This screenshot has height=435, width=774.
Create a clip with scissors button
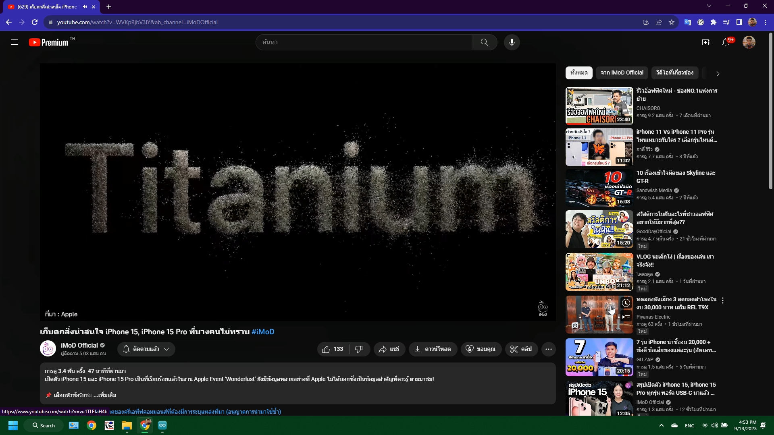point(521,349)
